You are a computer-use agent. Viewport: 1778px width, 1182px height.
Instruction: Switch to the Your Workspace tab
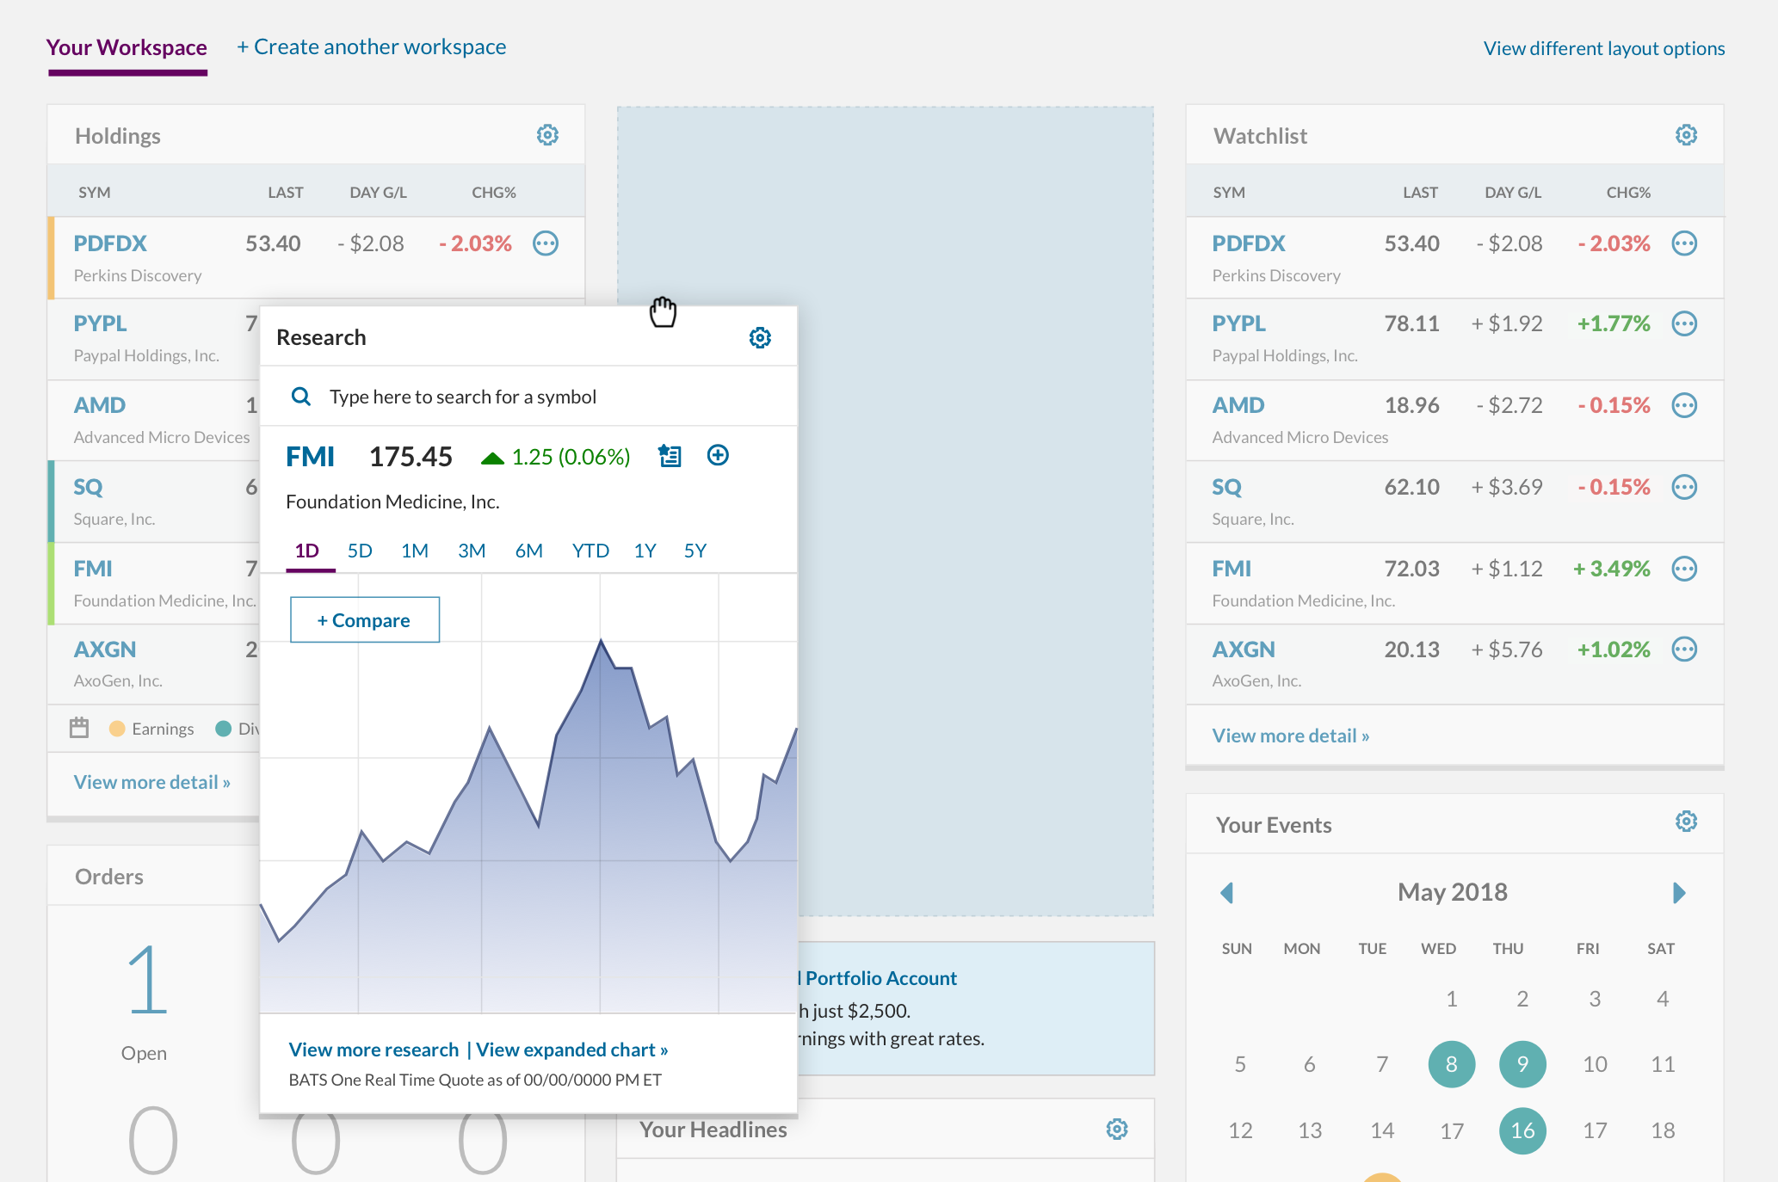point(127,47)
